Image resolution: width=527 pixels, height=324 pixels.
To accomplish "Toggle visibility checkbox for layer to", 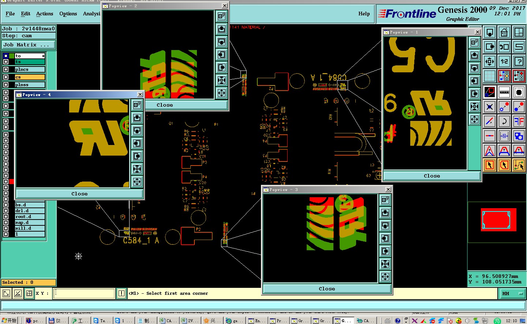I will coord(6,56).
